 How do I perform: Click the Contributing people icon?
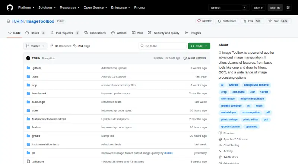point(220,145)
